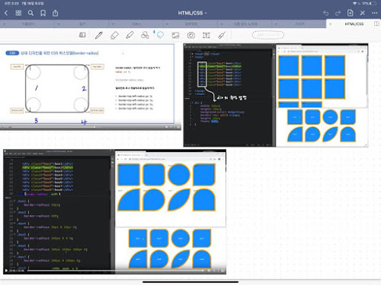Tap the handwritten number 4 below the slide box
The width and height of the screenshot is (381, 285).
84,122
